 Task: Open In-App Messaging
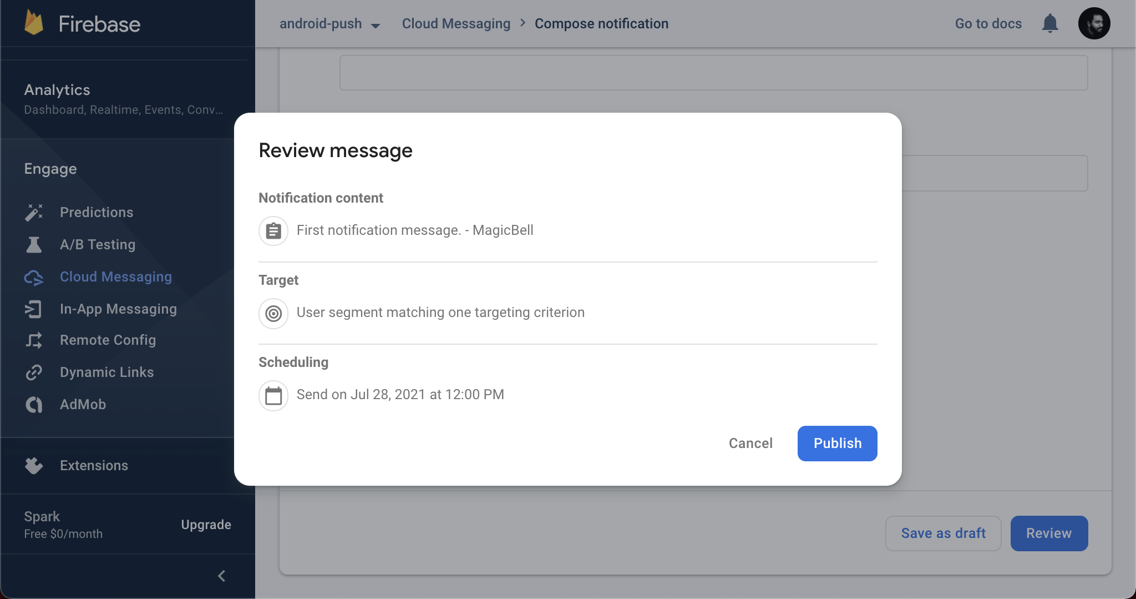(x=118, y=309)
